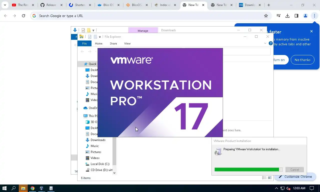The image size is (320, 192).
Task: Open the Chrome side panel icon
Action: (296, 16)
